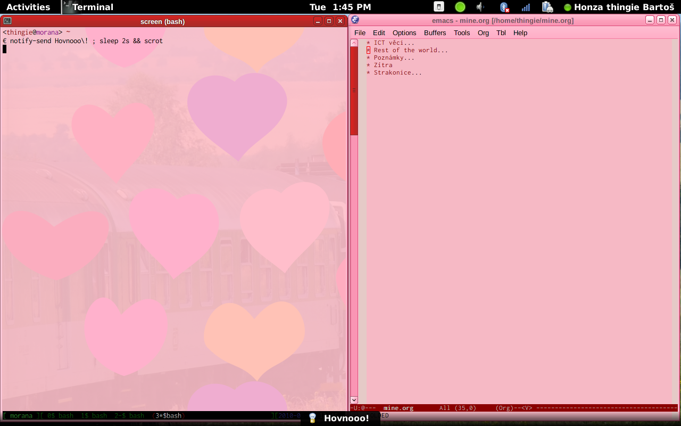Viewport: 681px width, 426px height.
Task: Open the emacs Help menu
Action: [x=520, y=32]
